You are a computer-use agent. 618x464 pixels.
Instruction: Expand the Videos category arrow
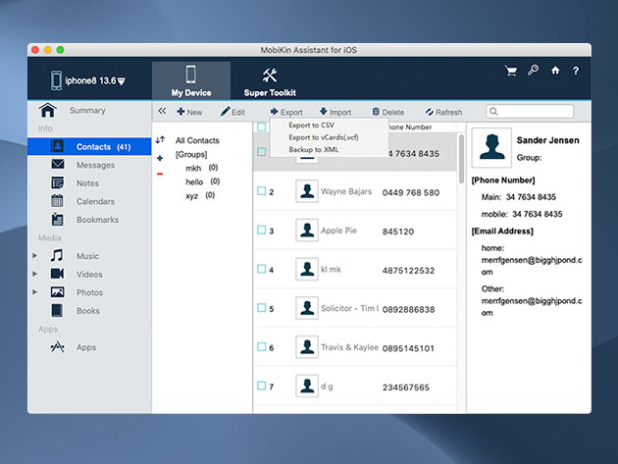click(35, 274)
